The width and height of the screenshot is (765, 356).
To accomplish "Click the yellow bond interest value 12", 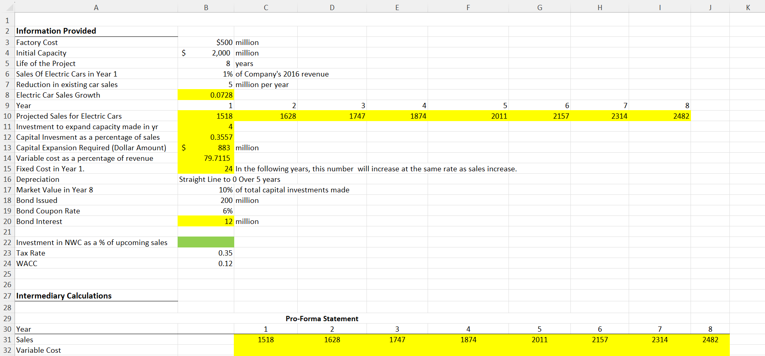I will point(206,221).
